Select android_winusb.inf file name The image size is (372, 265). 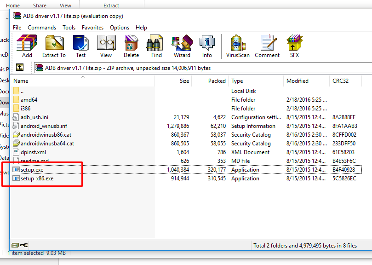(x=44, y=126)
